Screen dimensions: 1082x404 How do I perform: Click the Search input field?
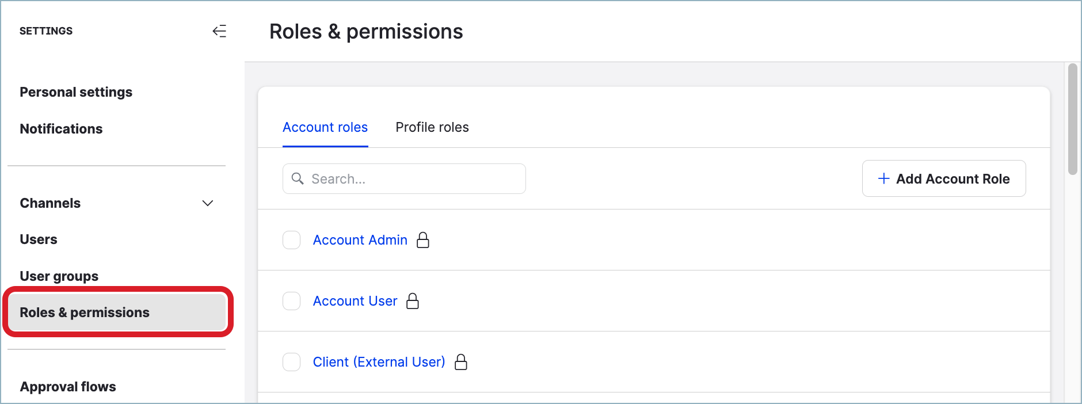[x=403, y=178]
